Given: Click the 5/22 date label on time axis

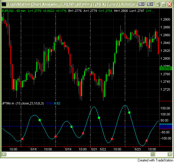Looking at the screenshot, I should (103, 149).
